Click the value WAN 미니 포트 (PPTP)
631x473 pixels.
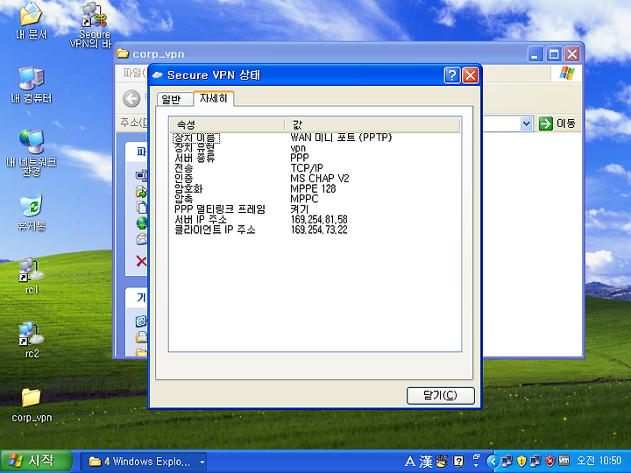(x=341, y=138)
